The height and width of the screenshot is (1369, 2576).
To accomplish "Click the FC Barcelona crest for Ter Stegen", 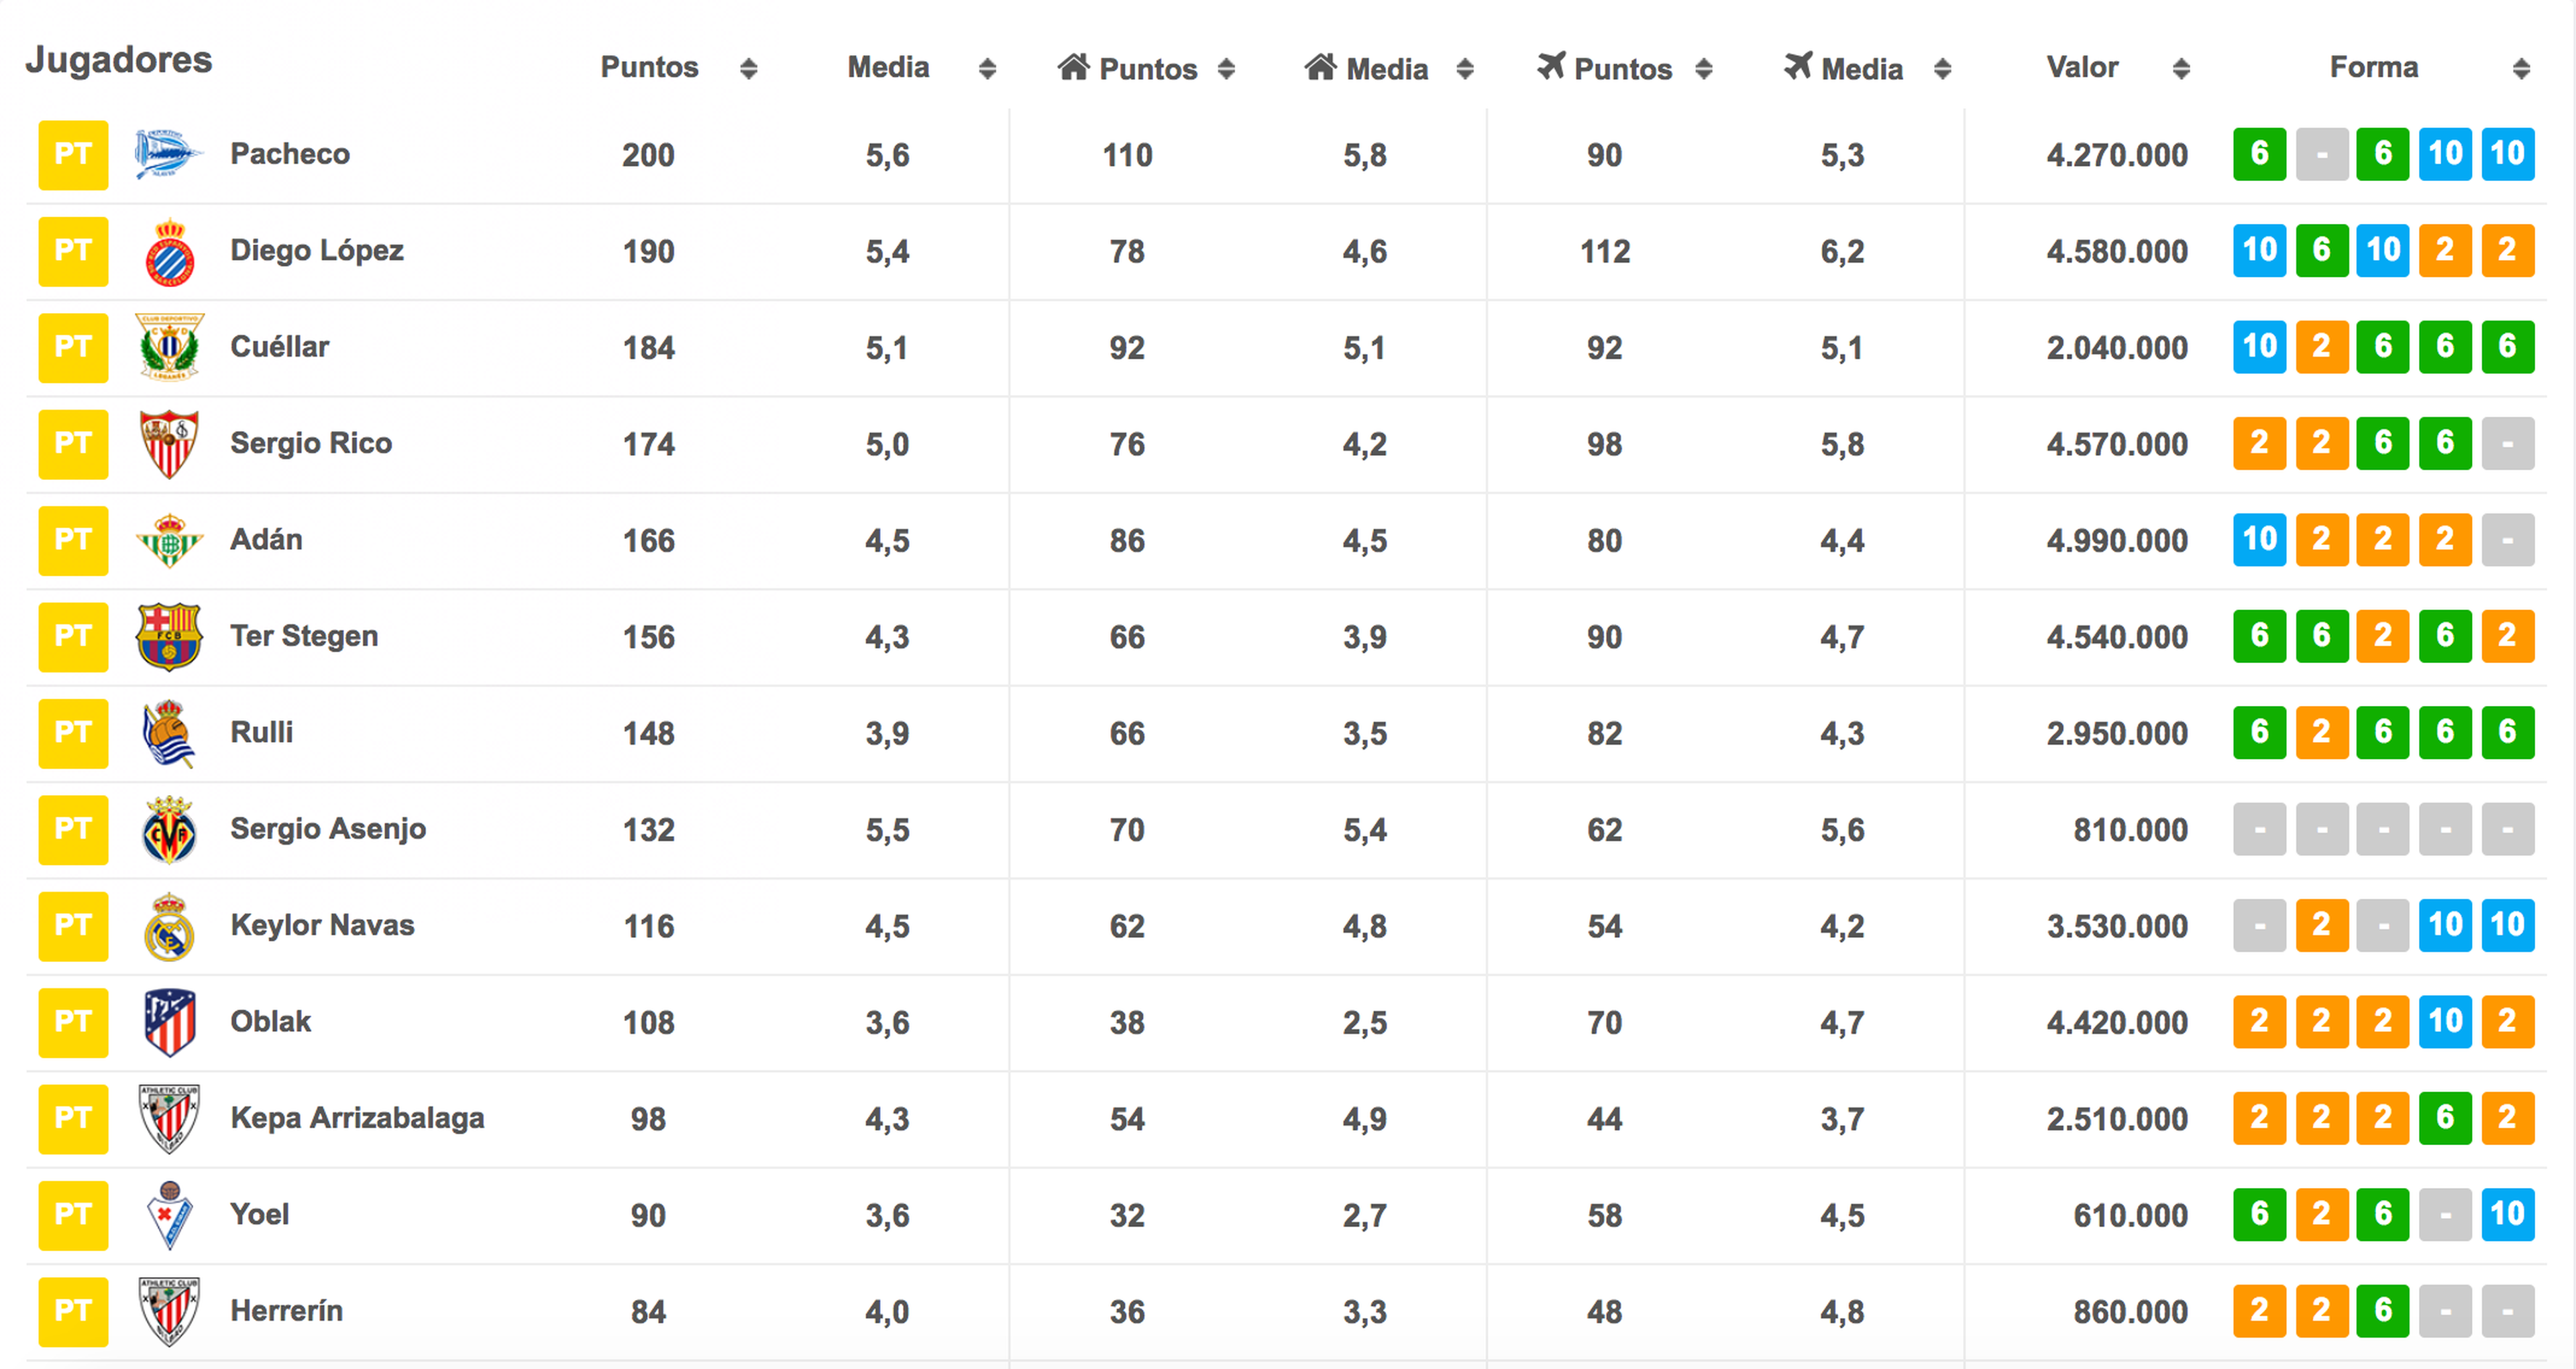I will click(x=169, y=636).
